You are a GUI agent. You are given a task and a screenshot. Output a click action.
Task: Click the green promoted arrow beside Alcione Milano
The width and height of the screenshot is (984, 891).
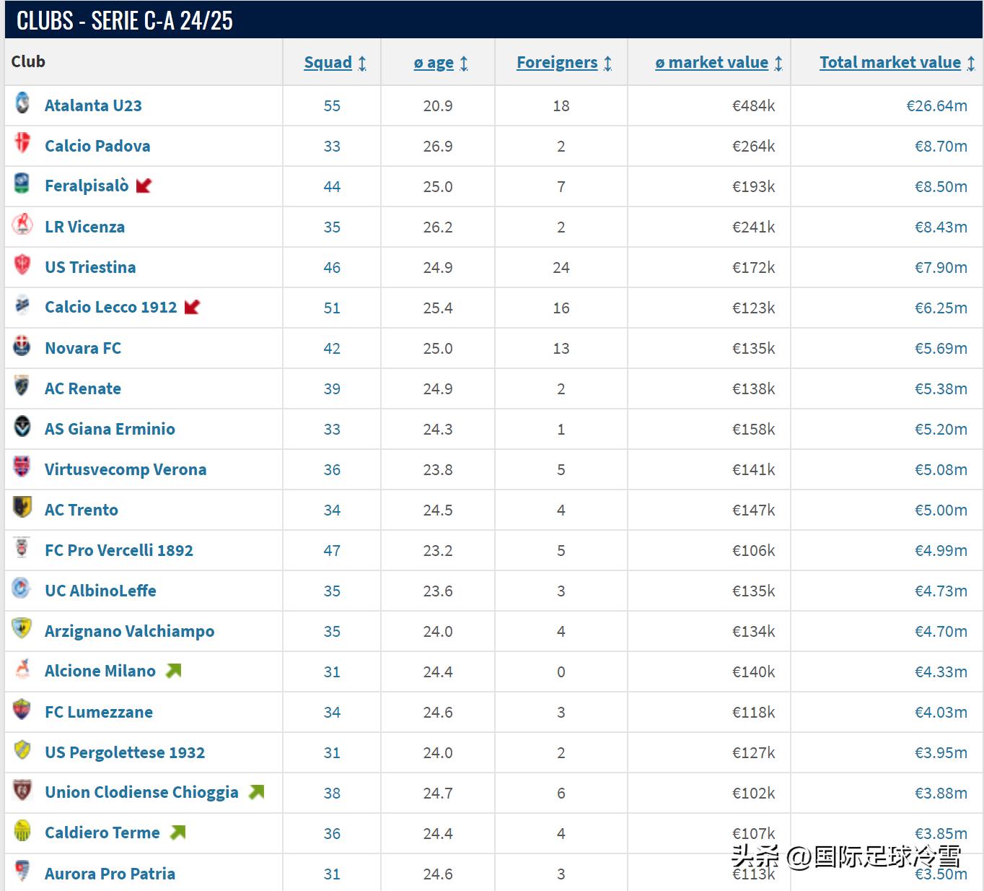[173, 671]
